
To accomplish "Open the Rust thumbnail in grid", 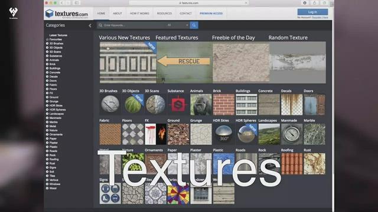I will click(x=314, y=164).
